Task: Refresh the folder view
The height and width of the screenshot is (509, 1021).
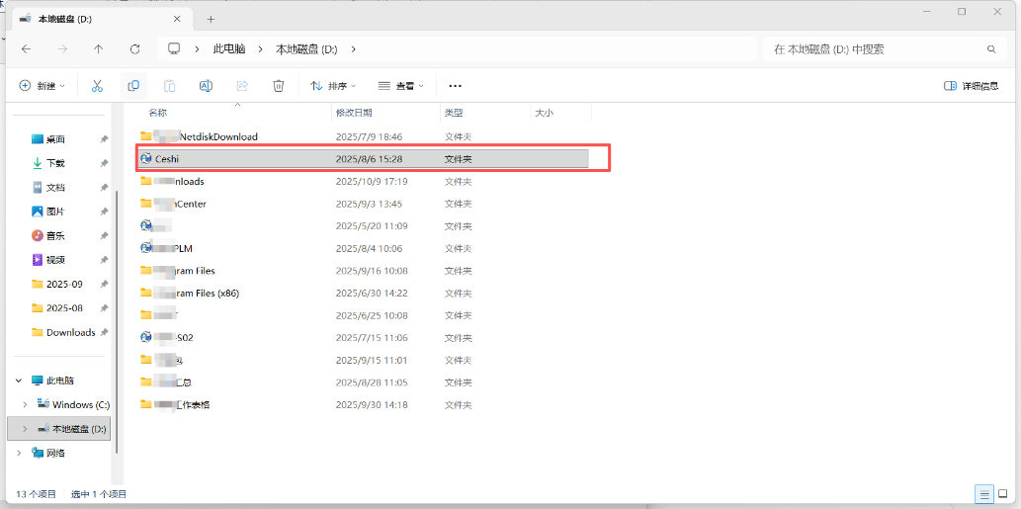Action: click(x=134, y=48)
